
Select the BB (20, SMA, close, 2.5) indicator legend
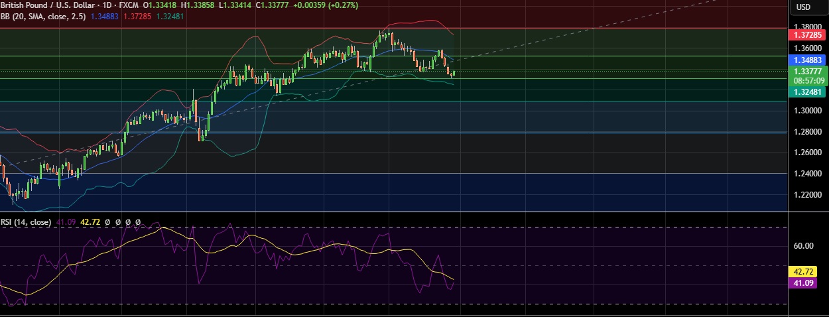tap(42, 16)
